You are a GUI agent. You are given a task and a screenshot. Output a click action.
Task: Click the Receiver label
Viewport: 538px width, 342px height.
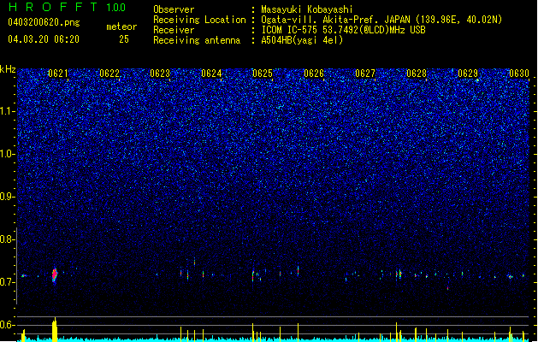(x=174, y=30)
